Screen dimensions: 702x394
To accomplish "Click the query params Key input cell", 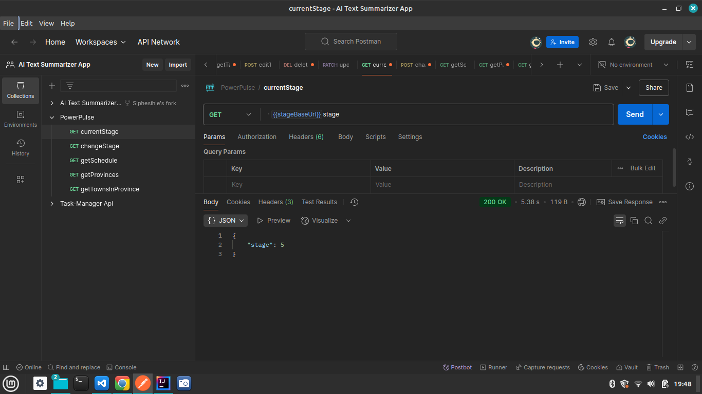I will 299,185.
